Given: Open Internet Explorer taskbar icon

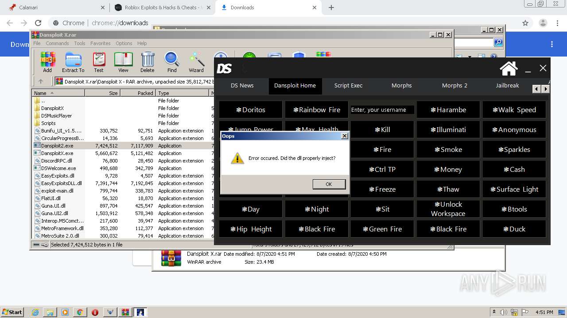Looking at the screenshot, I should (35, 312).
